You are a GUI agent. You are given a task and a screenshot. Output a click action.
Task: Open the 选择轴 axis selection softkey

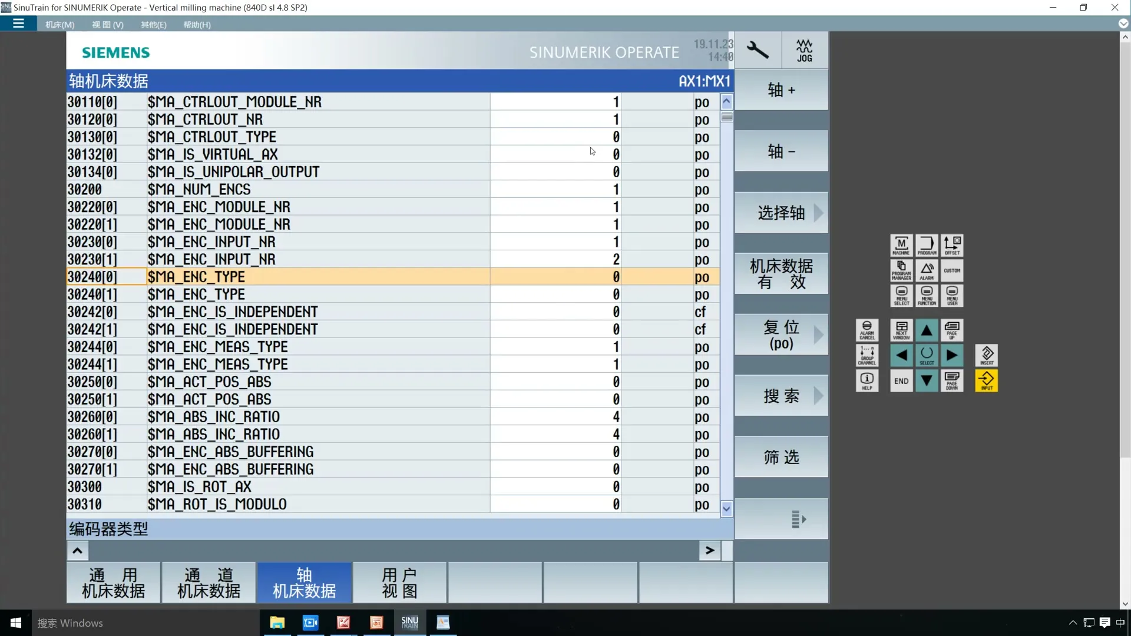[x=781, y=213]
